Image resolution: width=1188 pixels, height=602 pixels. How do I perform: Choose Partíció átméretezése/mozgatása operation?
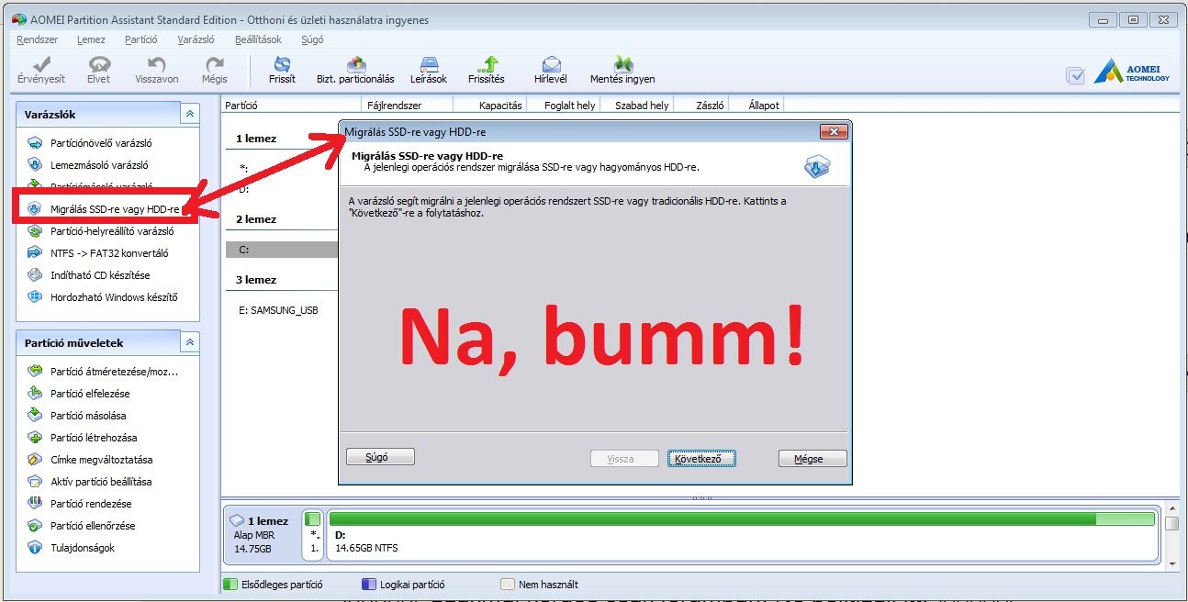click(103, 372)
